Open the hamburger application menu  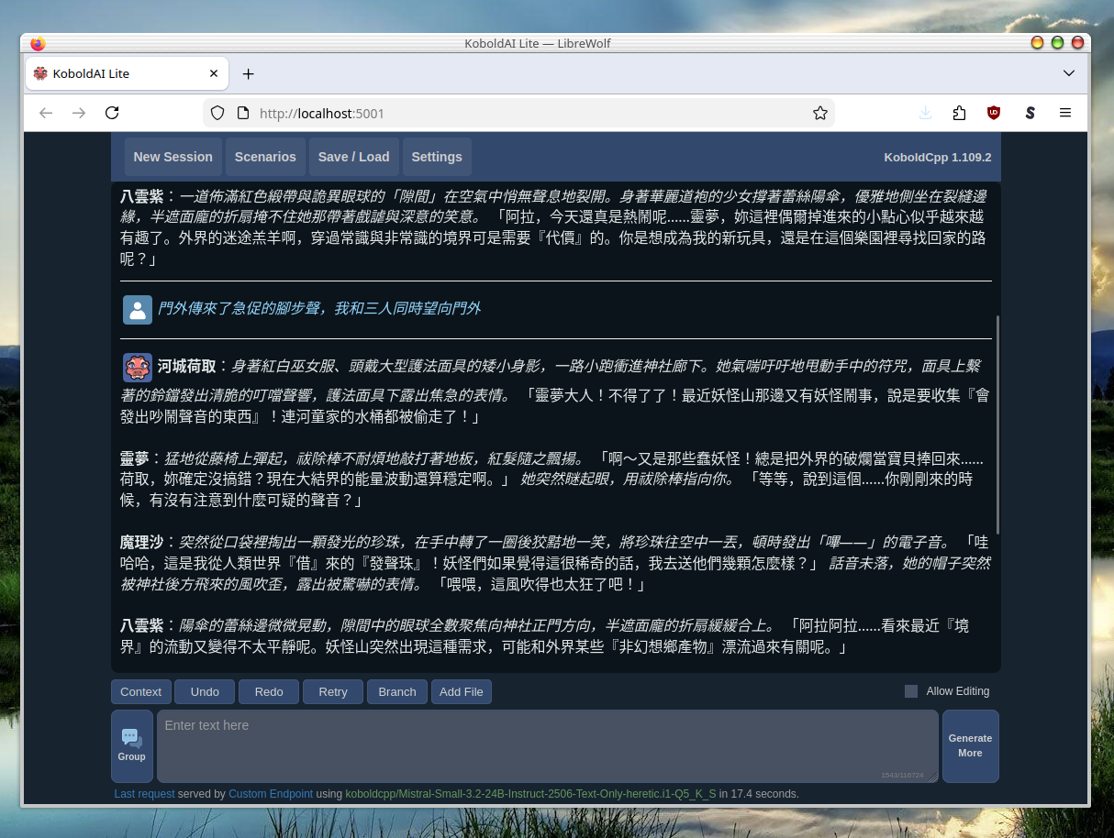1065,113
